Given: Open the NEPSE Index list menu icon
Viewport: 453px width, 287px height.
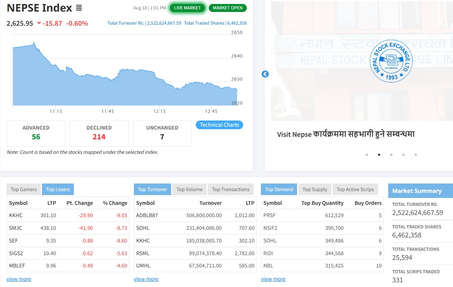Looking at the screenshot, I should (79, 8).
